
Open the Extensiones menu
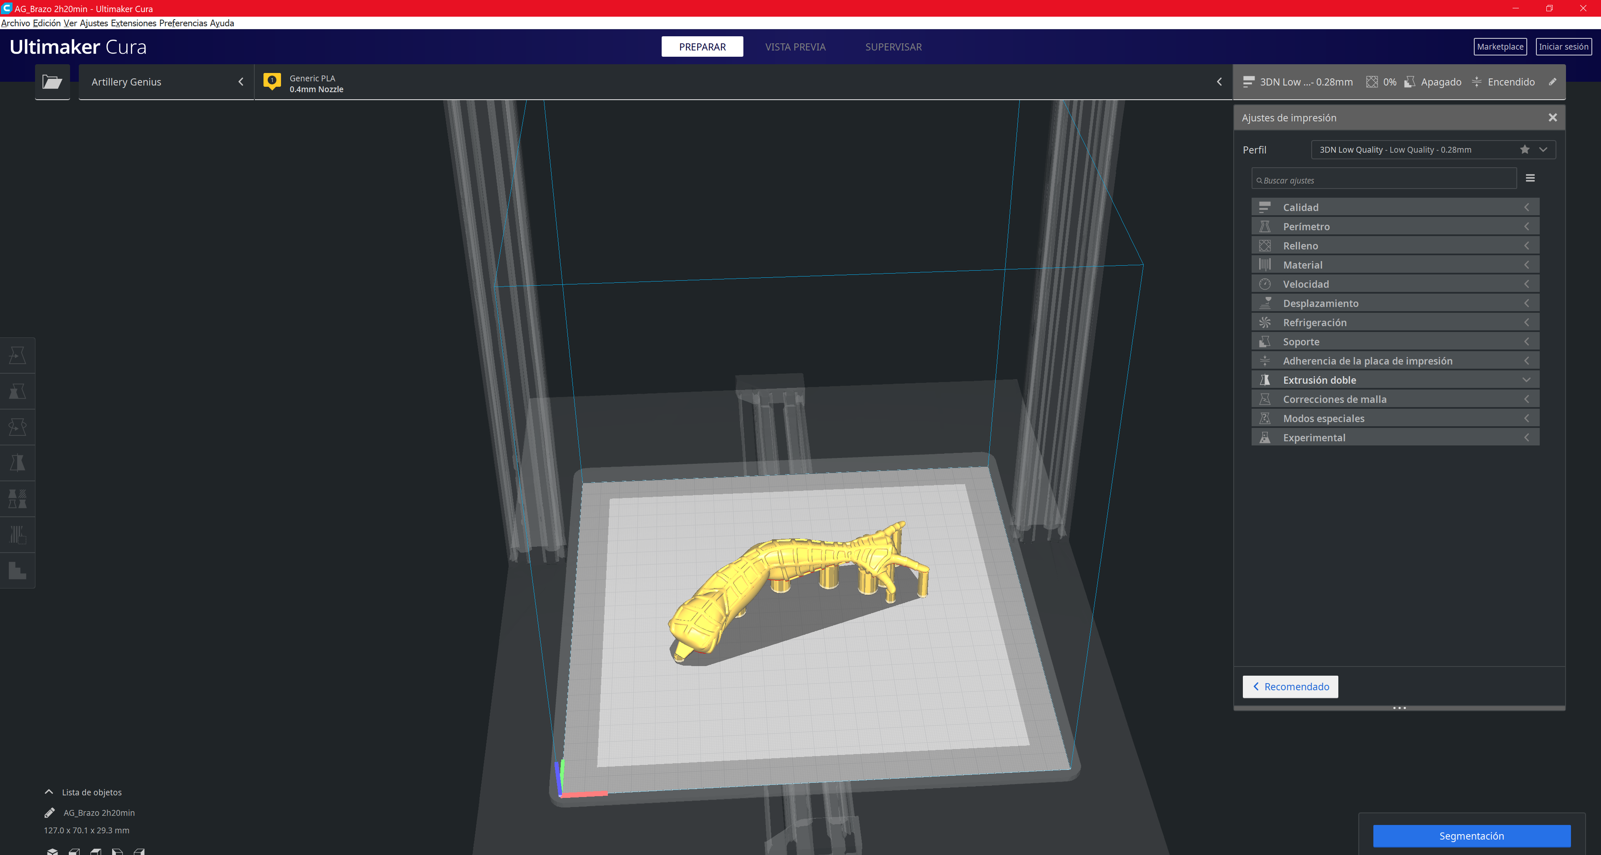[x=133, y=23]
